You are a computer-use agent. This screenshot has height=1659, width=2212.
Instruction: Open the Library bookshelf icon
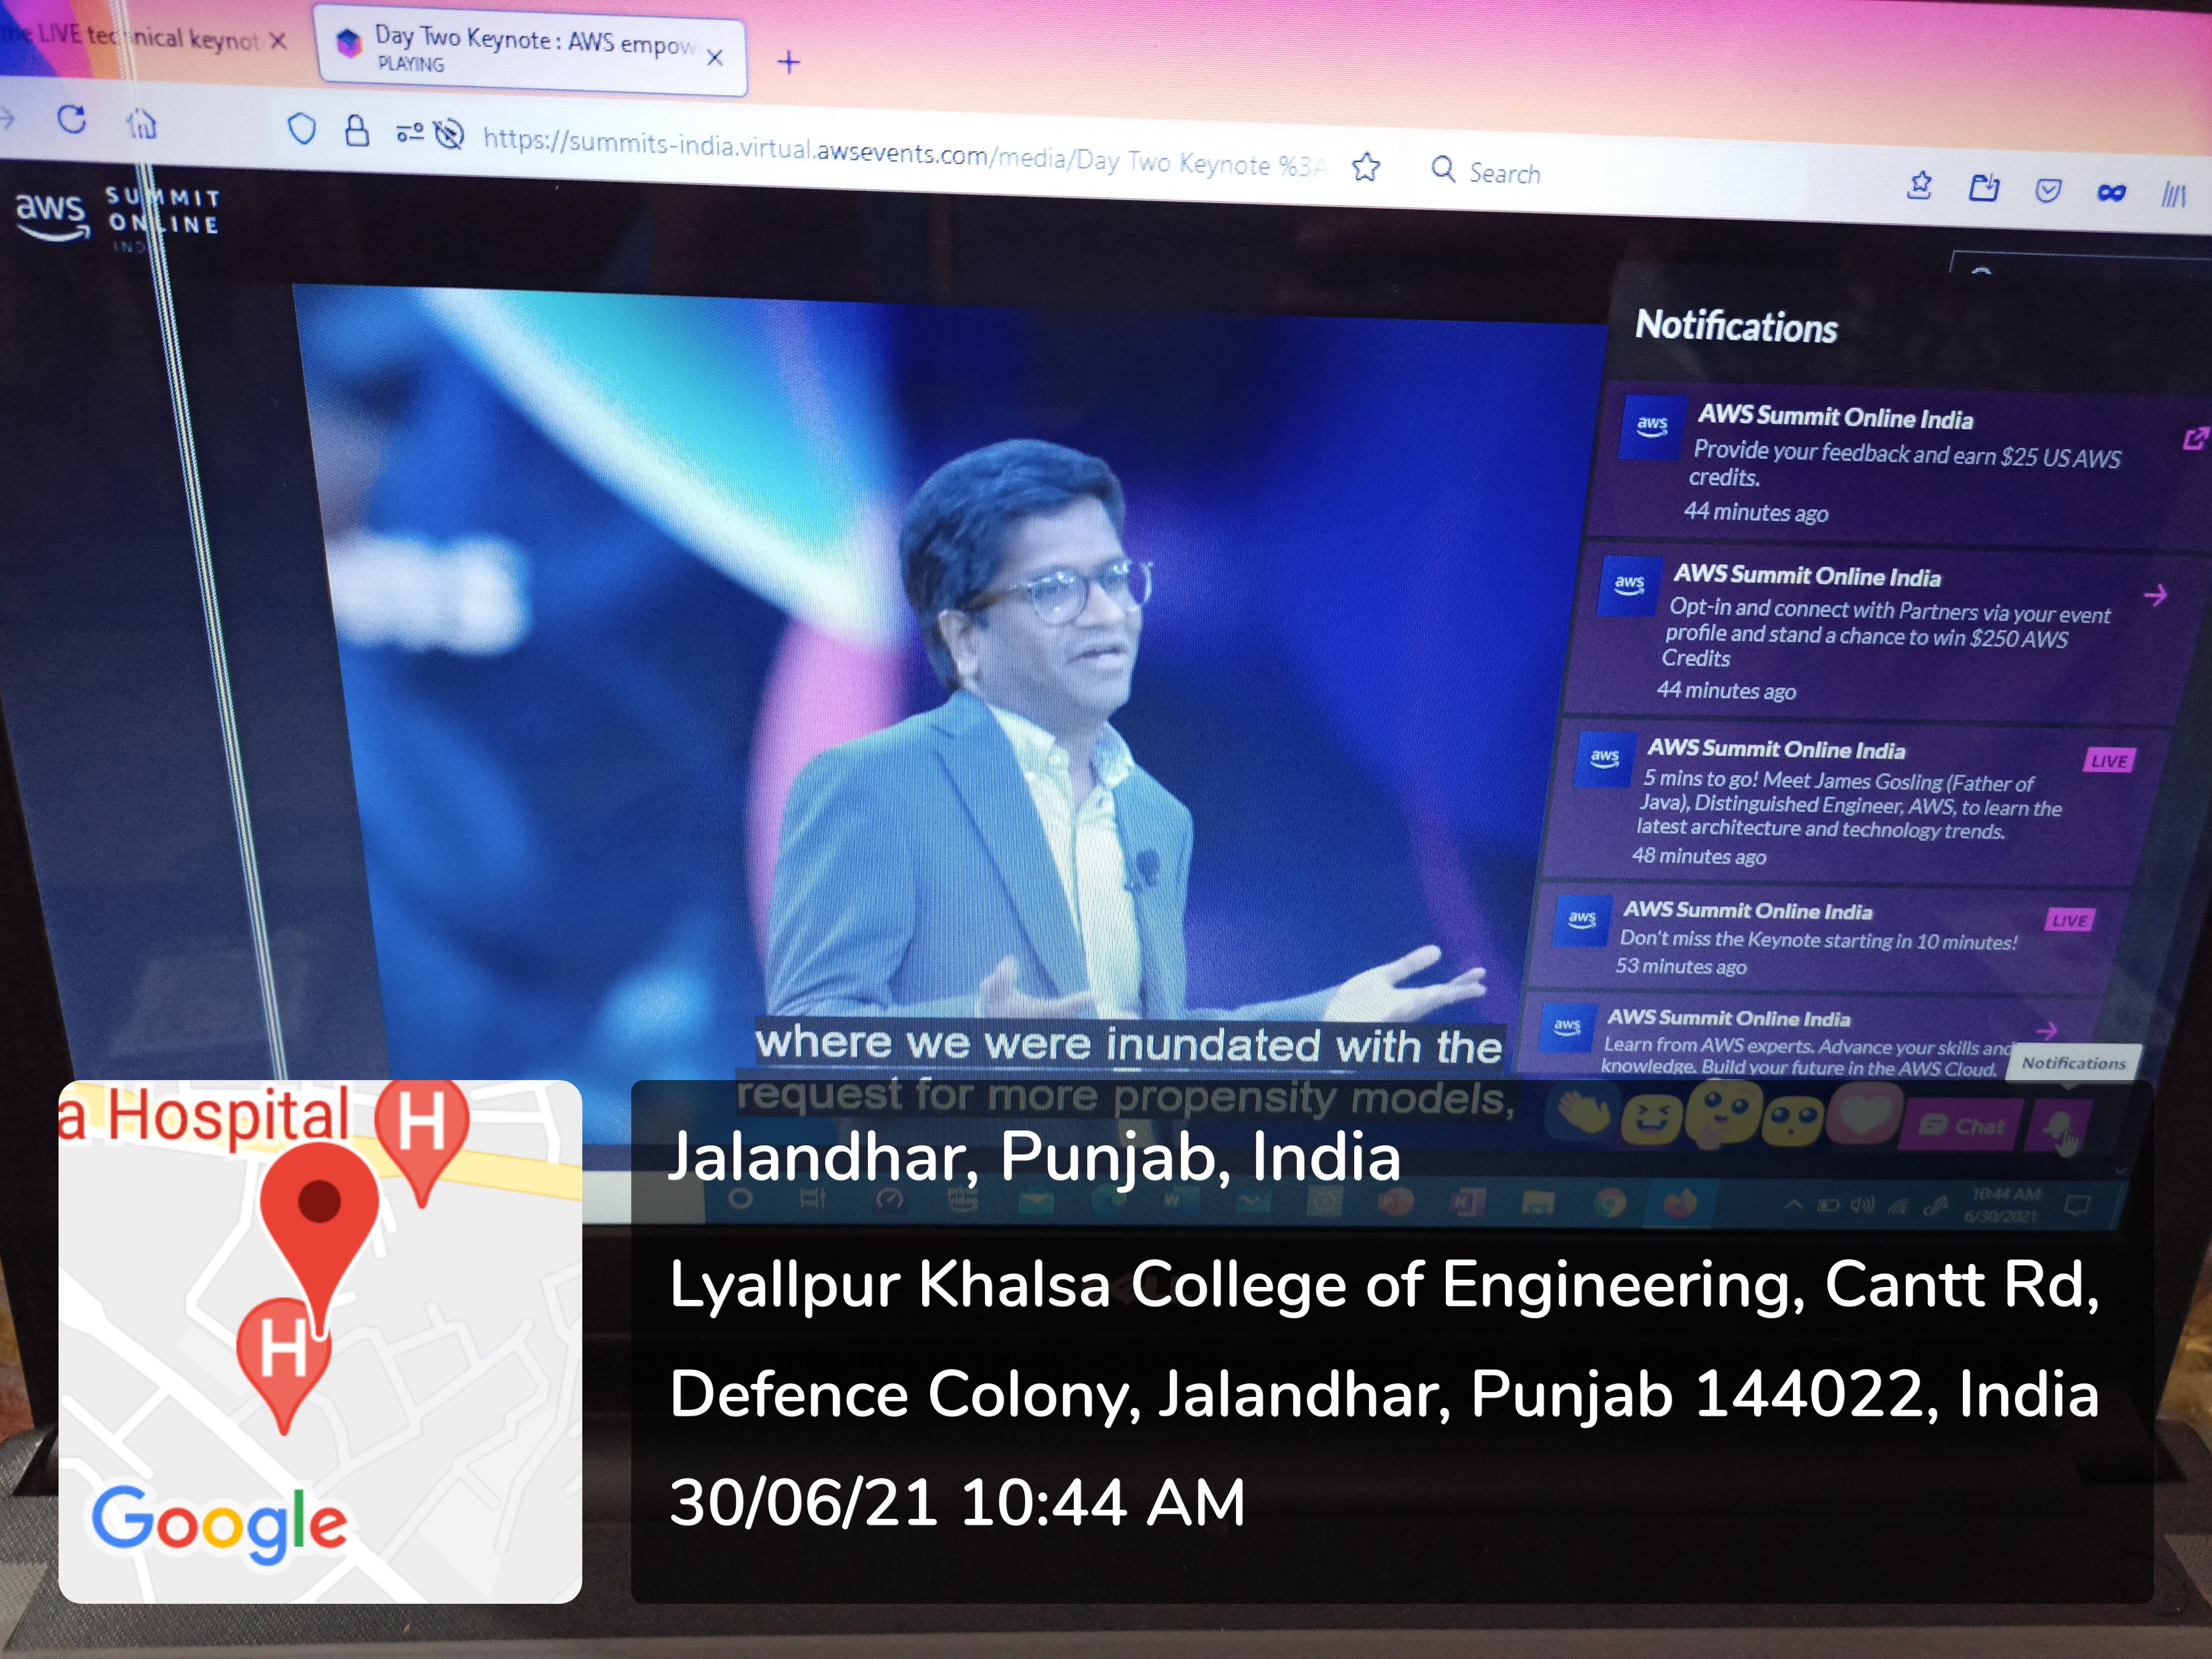pos(2173,194)
